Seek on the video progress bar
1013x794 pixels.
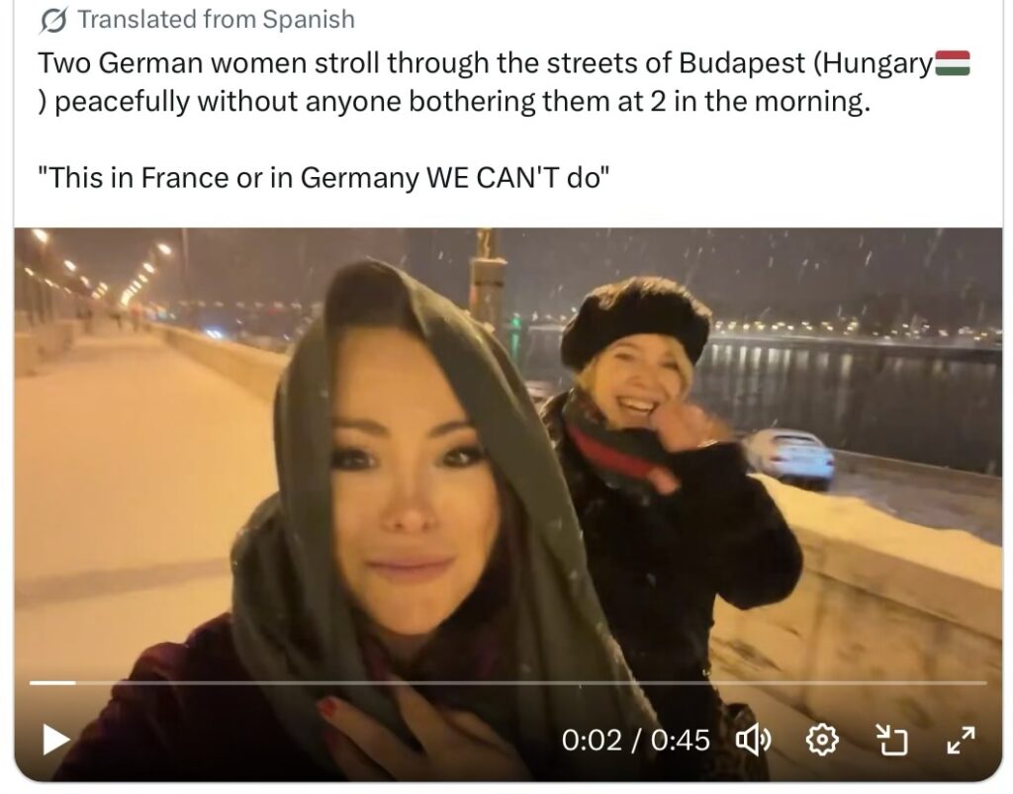507,682
